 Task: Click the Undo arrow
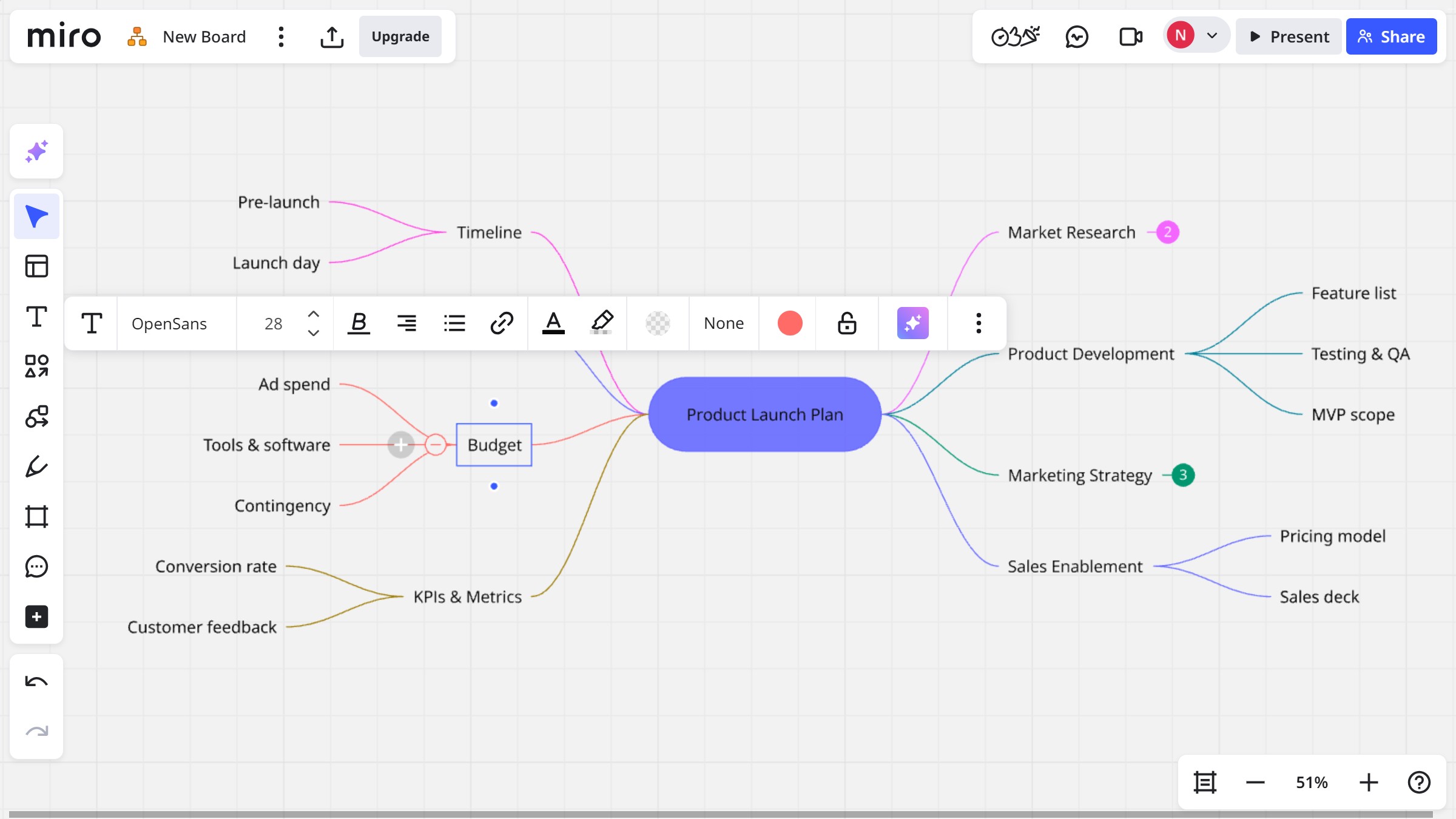click(36, 682)
